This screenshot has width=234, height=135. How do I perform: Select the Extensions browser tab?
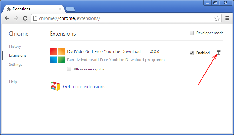pyautogui.click(x=34, y=9)
